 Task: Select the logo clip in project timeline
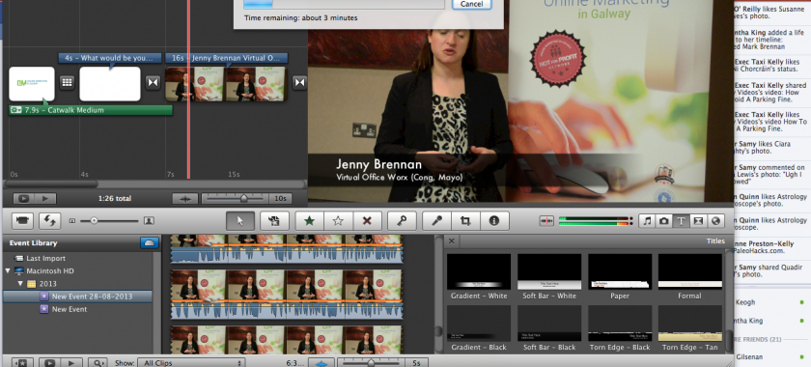coord(32,84)
